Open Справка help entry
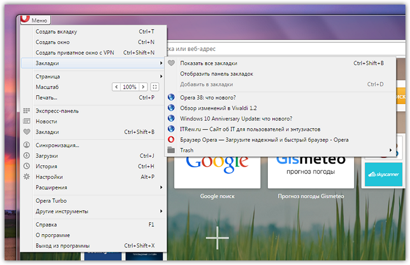 pyautogui.click(x=93, y=224)
